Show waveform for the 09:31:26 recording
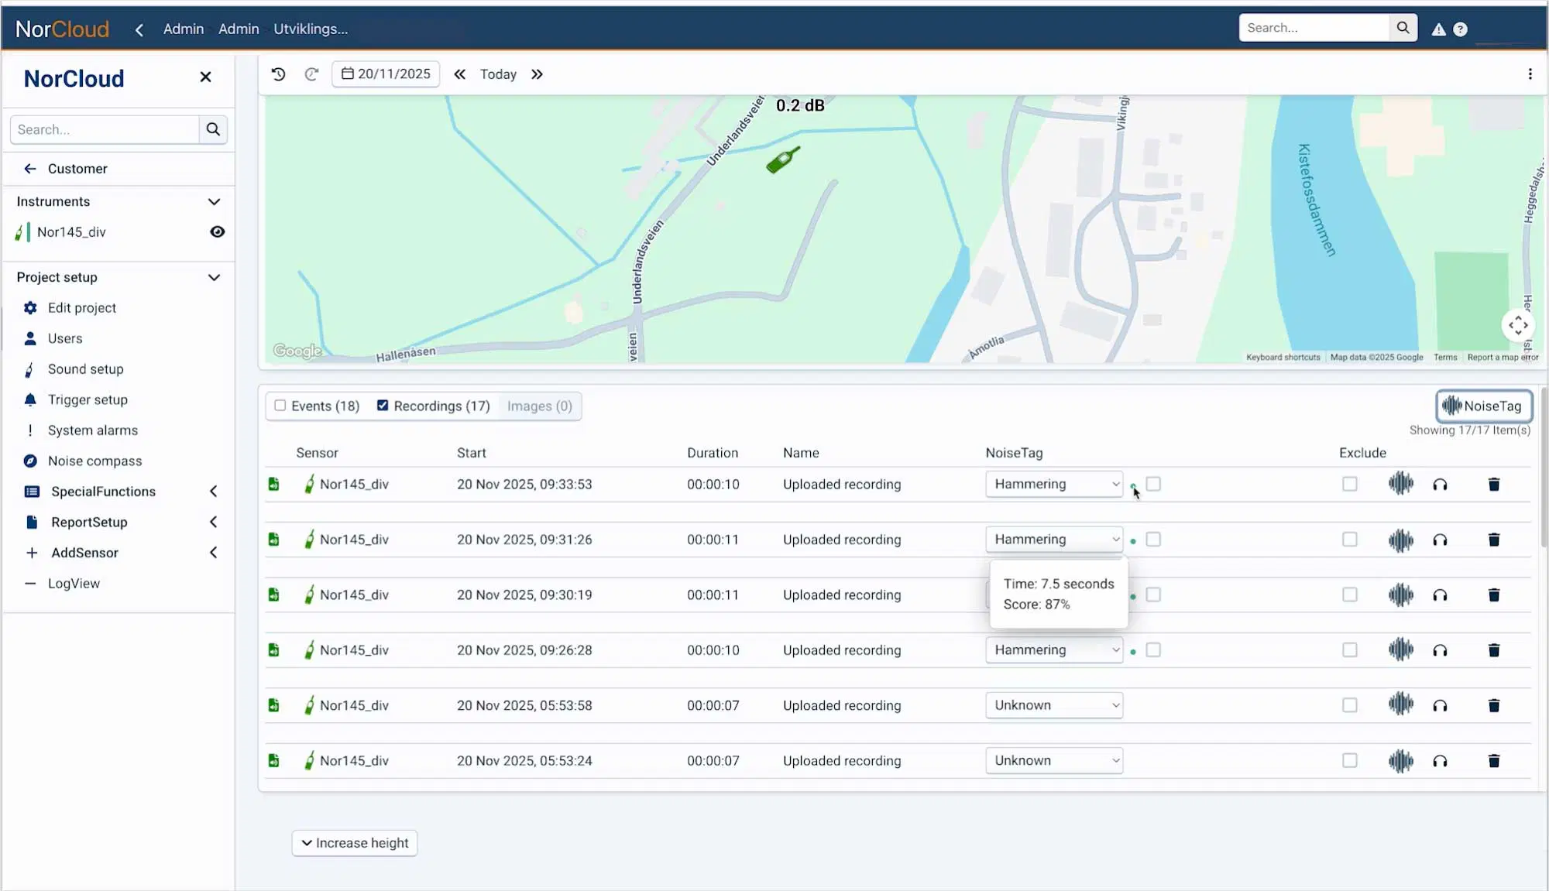Image resolution: width=1549 pixels, height=891 pixels. (1400, 540)
